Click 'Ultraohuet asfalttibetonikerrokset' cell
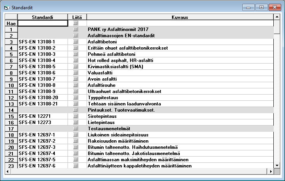 click(x=180, y=91)
